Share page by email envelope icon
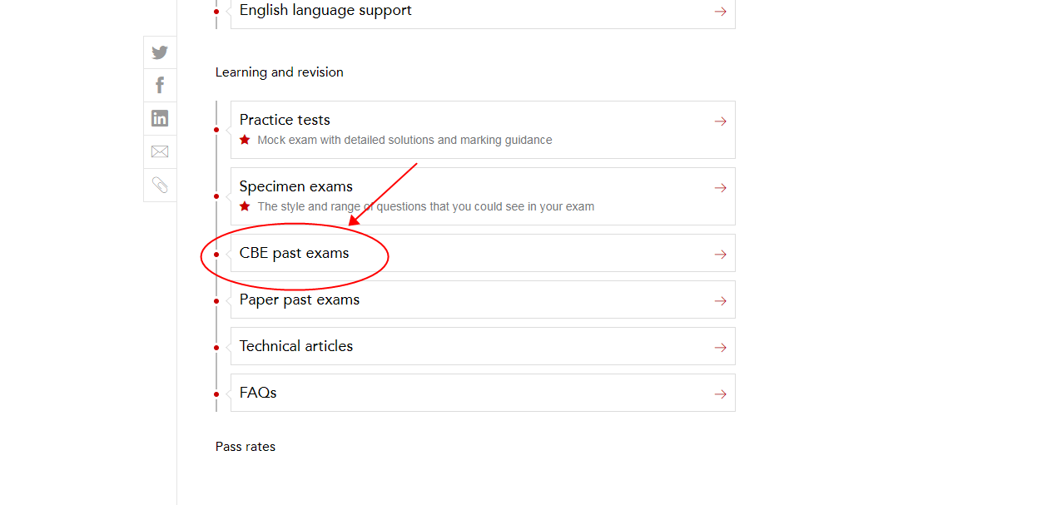The width and height of the screenshot is (1047, 505). coord(160,151)
